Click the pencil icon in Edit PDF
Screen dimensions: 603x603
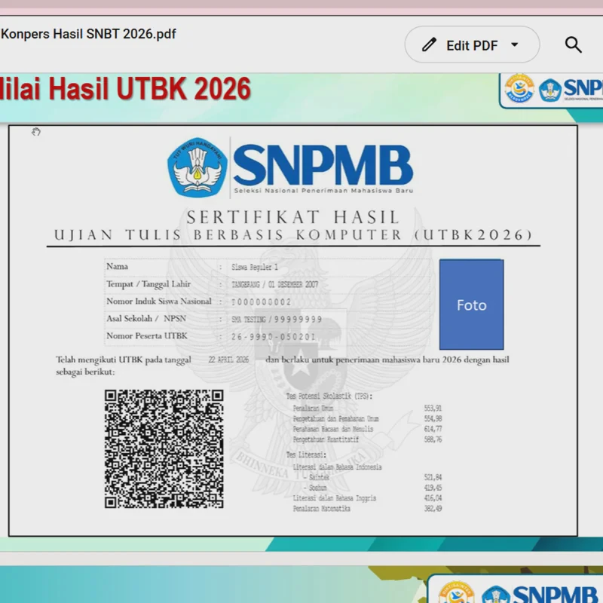(429, 45)
